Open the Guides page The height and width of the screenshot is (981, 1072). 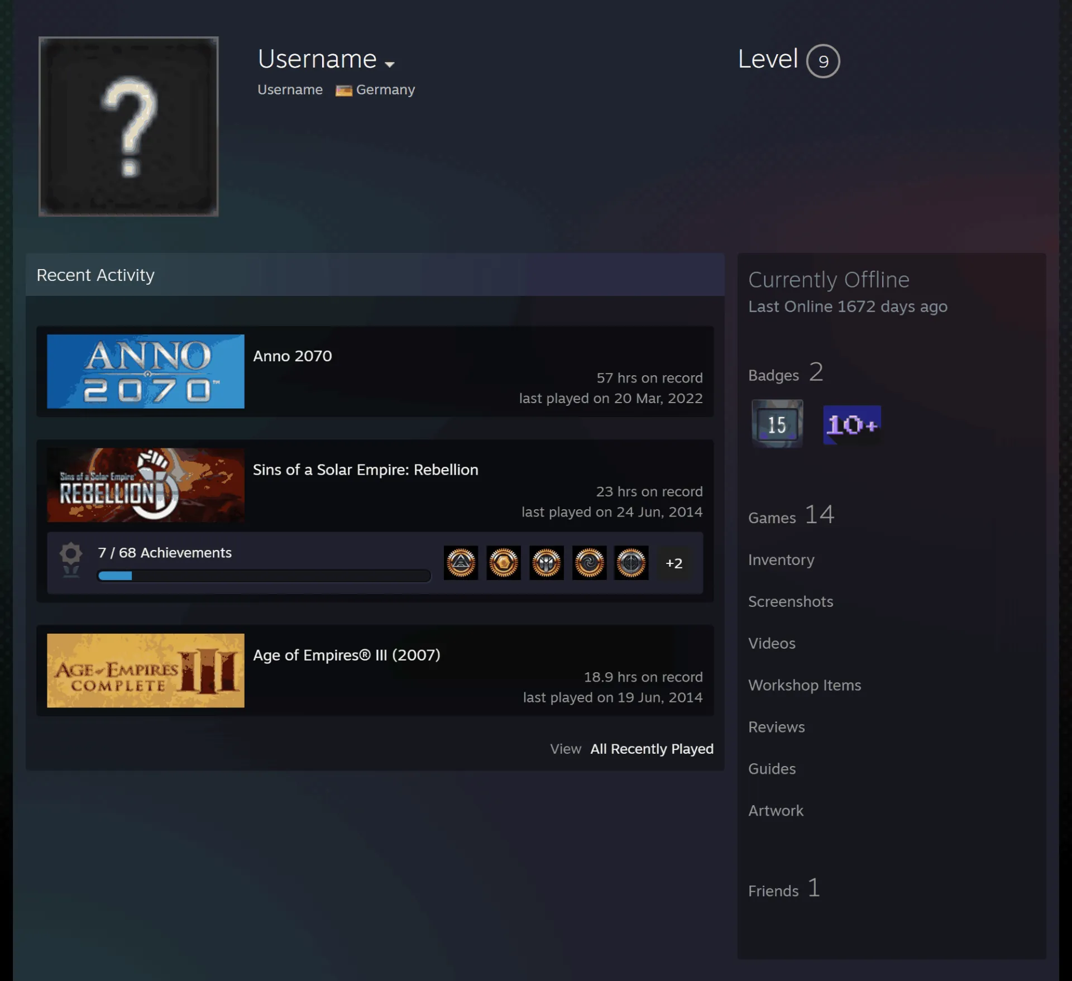point(772,769)
